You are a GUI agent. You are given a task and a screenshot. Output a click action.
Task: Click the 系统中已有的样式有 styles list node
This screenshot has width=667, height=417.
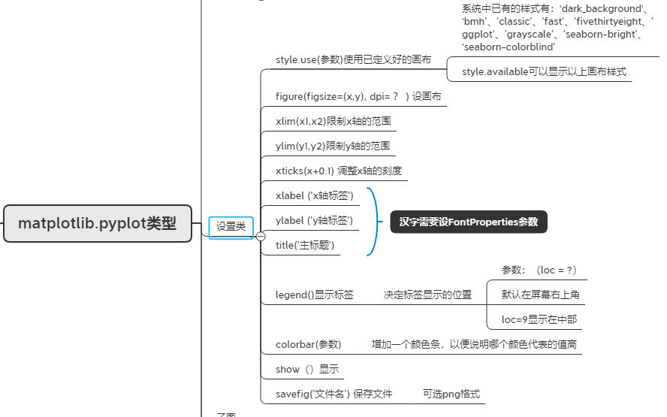pyautogui.click(x=557, y=28)
